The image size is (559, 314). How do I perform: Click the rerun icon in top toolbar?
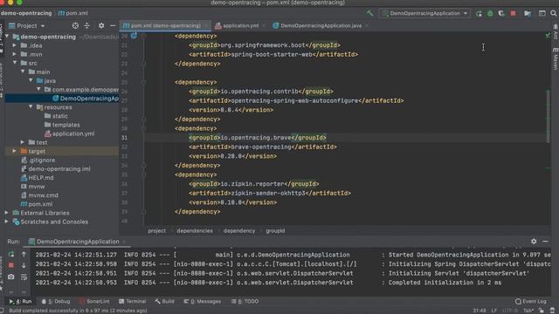(x=479, y=14)
